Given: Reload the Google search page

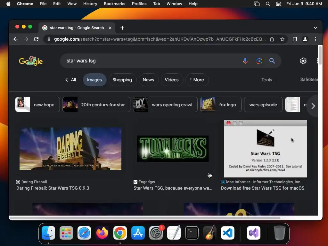Looking at the screenshot, I should 36,39.
